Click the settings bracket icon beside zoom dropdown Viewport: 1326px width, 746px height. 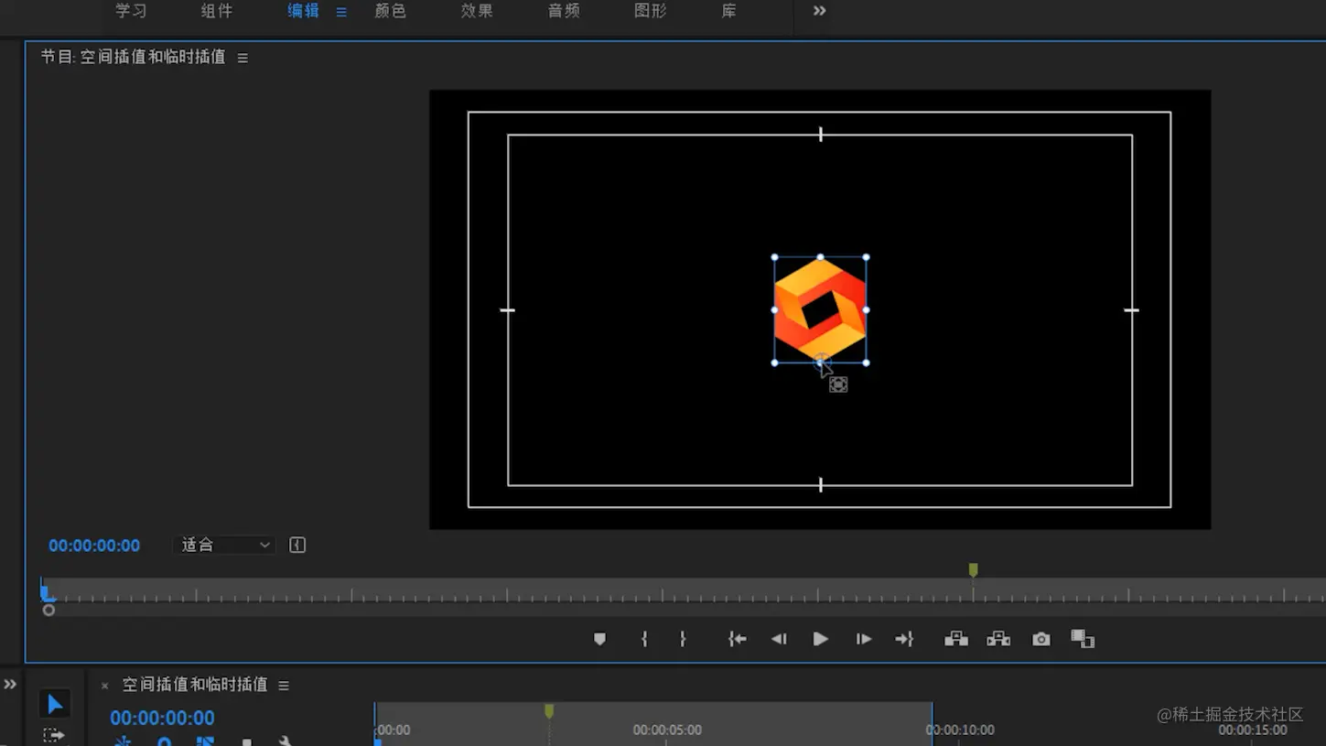coord(297,546)
